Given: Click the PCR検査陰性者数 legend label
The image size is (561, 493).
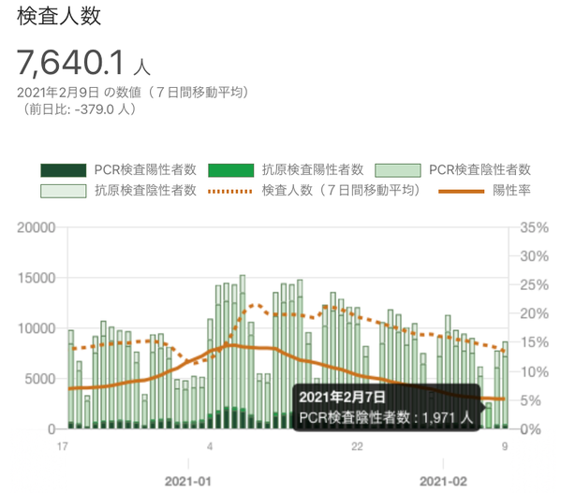Looking at the screenshot, I should [x=480, y=169].
